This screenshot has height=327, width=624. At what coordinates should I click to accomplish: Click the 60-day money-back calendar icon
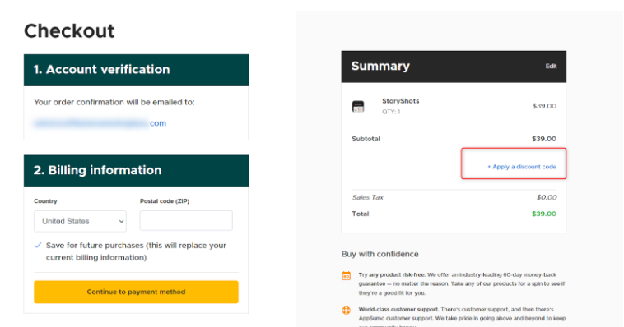pyautogui.click(x=347, y=276)
